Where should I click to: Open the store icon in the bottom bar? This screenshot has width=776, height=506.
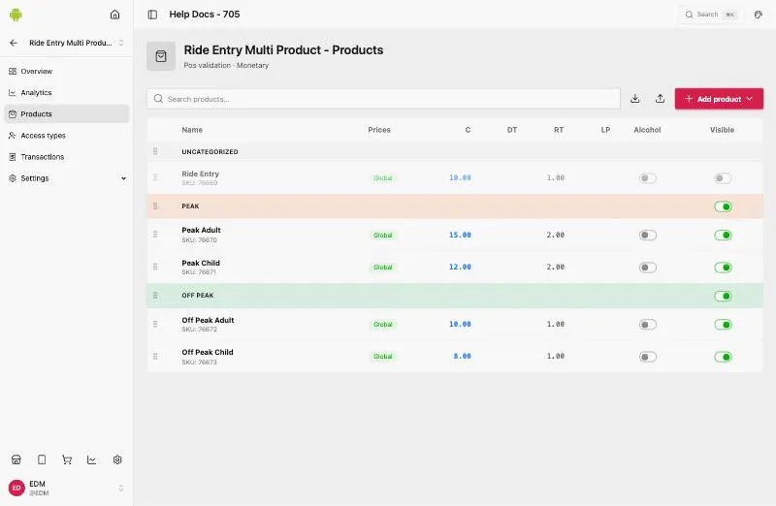click(16, 460)
